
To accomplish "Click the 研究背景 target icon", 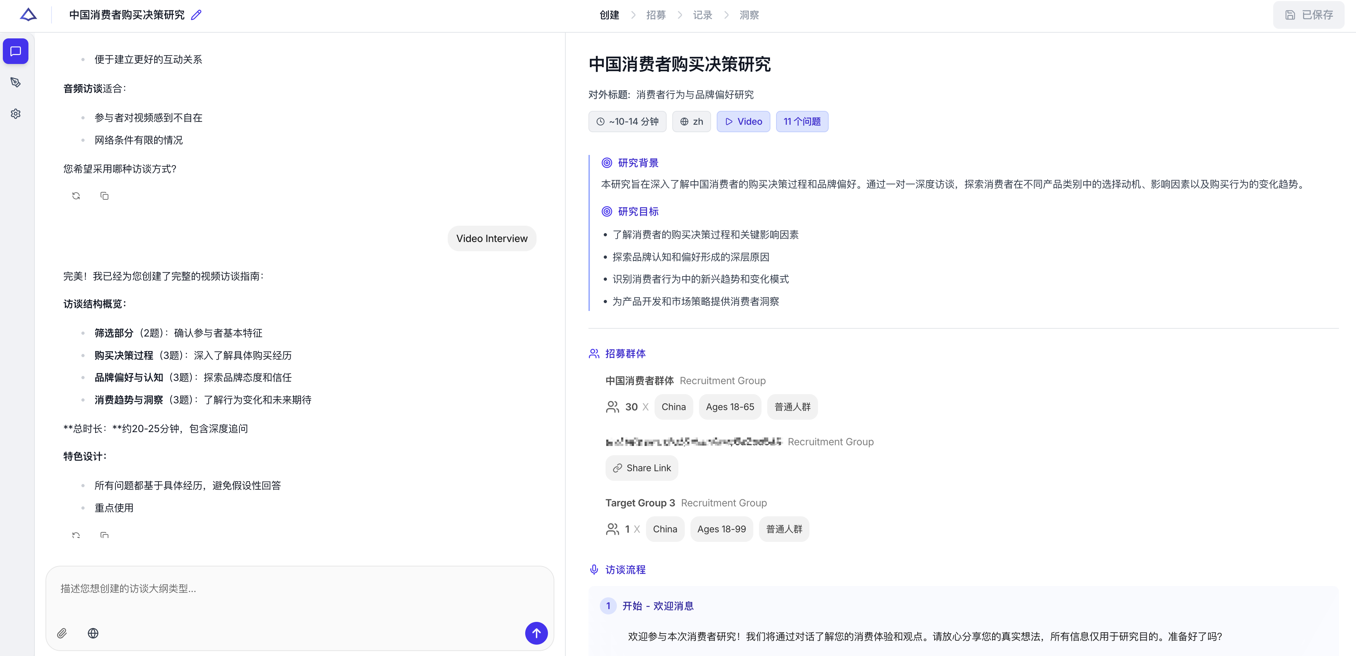I will coord(607,163).
